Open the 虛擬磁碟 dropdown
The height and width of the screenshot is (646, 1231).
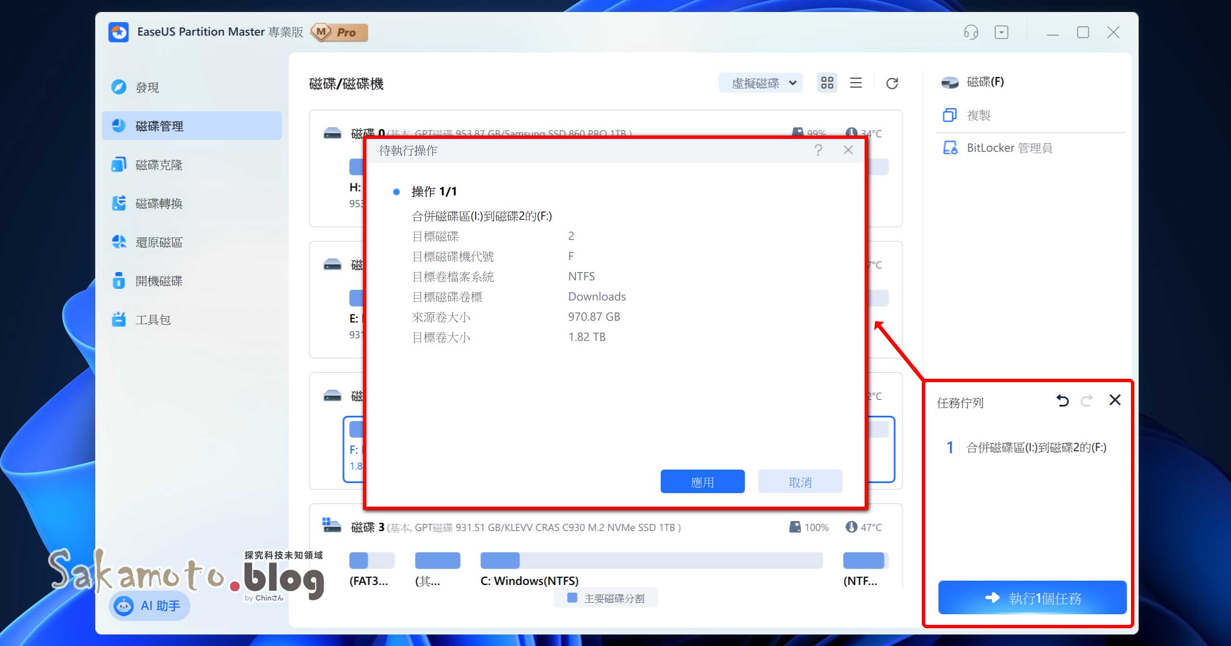pos(760,83)
